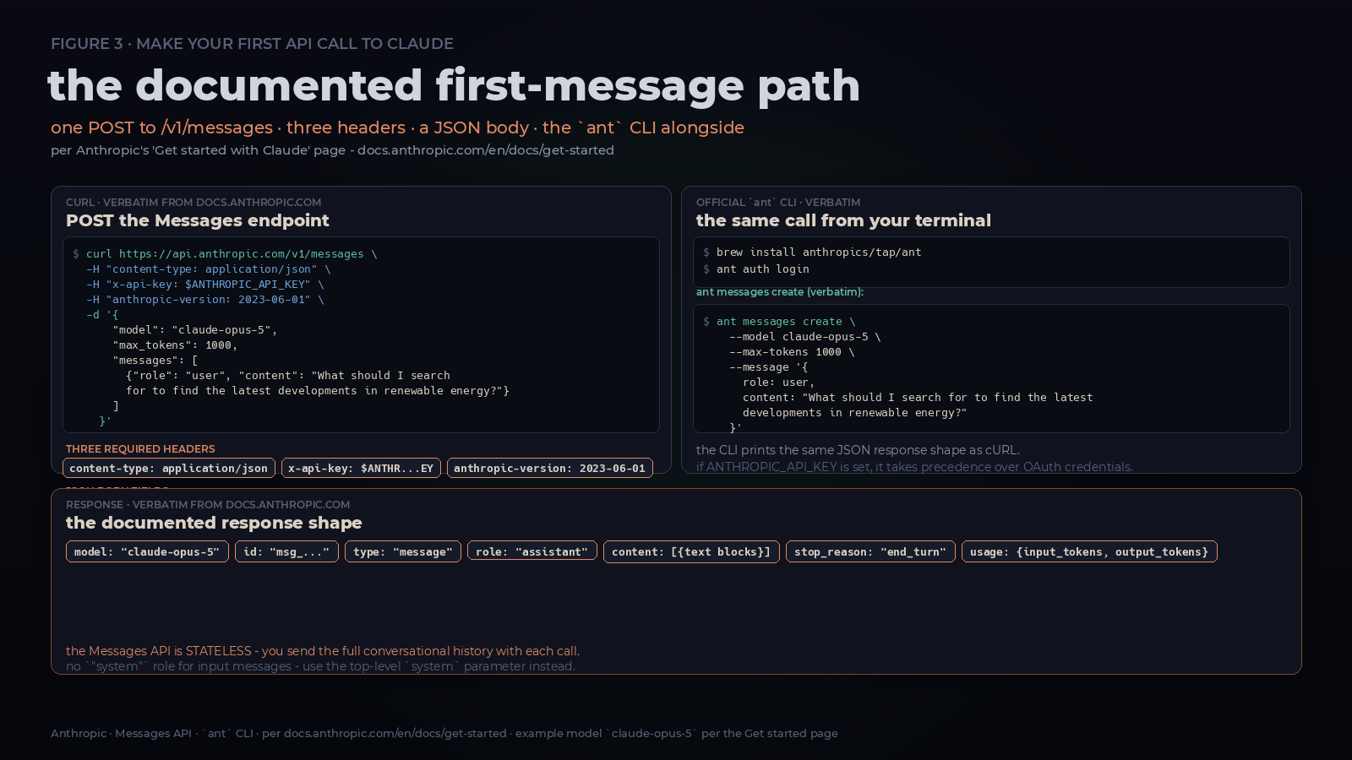Click the {"role": "user", "content": "What should I search line
The height and width of the screenshot is (760, 1352).
pyautogui.click(x=288, y=376)
